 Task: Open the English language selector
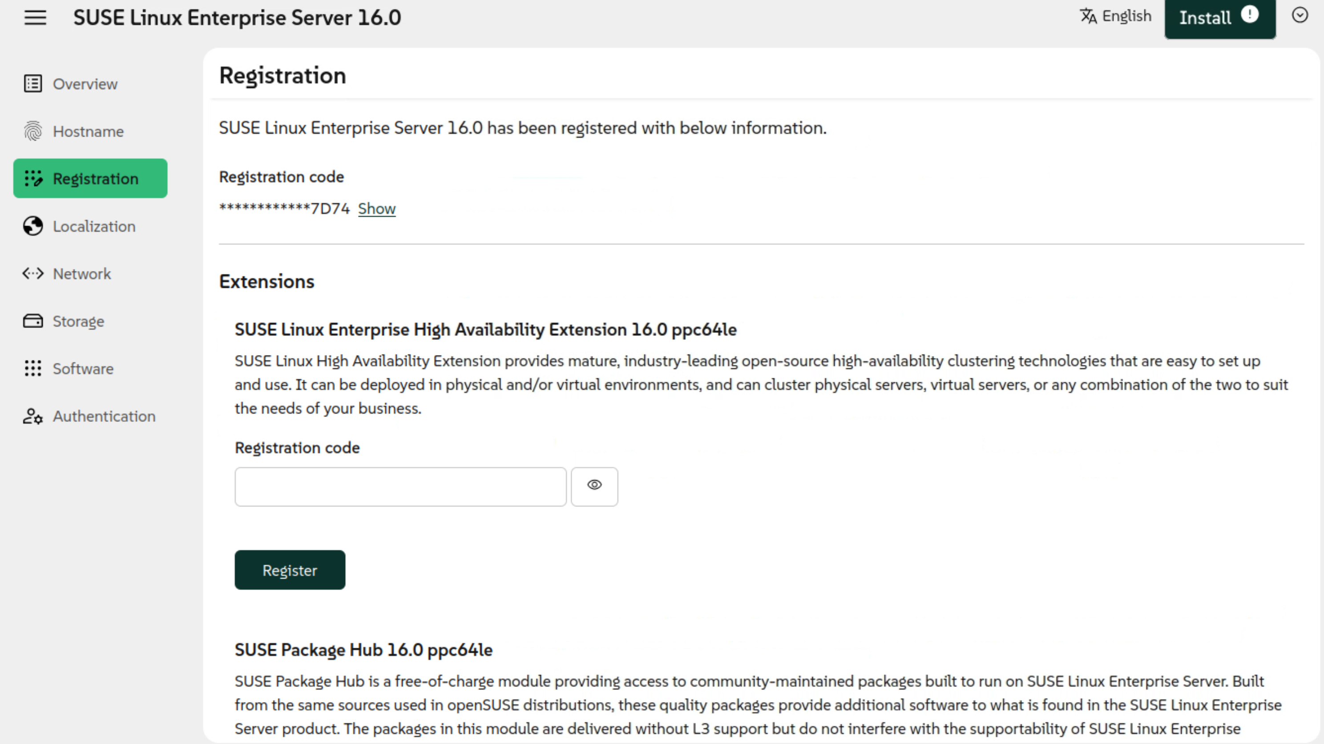click(1116, 16)
